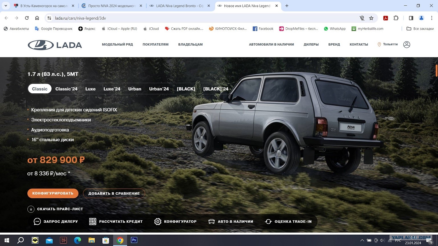Click the gear icon for КОНФИГУРАТОР
Screen dimensions: 438x246
tap(158, 222)
